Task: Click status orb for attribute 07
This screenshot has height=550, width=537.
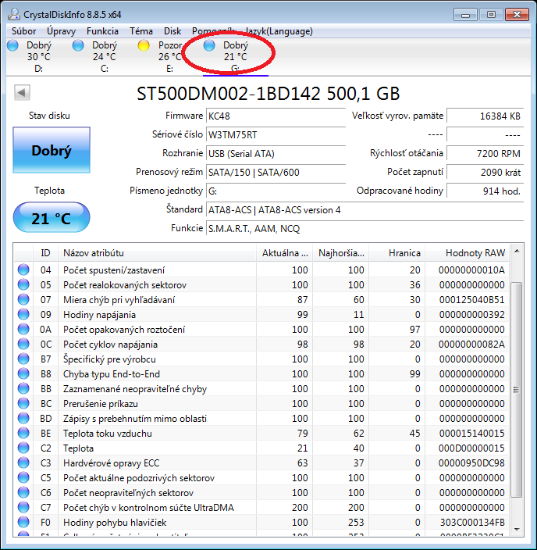Action: tap(23, 299)
